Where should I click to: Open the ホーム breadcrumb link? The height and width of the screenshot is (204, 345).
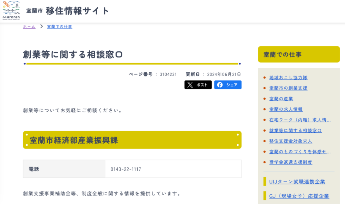(x=29, y=27)
